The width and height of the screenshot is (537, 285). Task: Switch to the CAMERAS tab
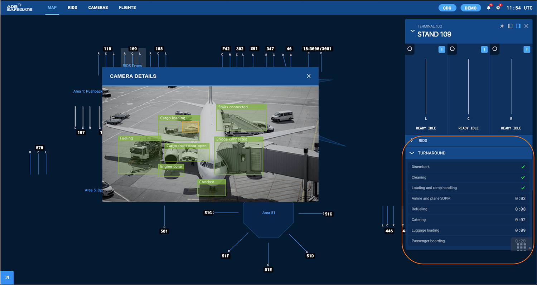coord(98,7)
